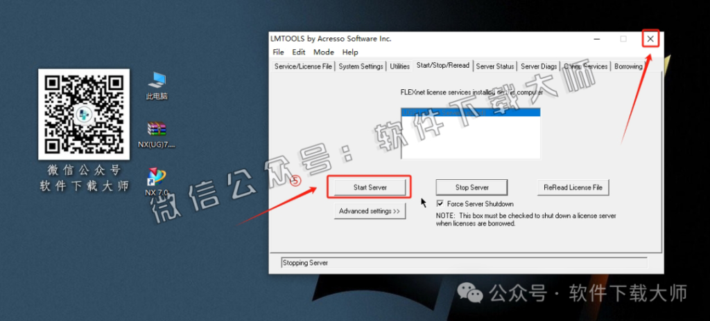Click the ReRead License File button
Viewport: 710px width, 321px height.
pos(573,187)
